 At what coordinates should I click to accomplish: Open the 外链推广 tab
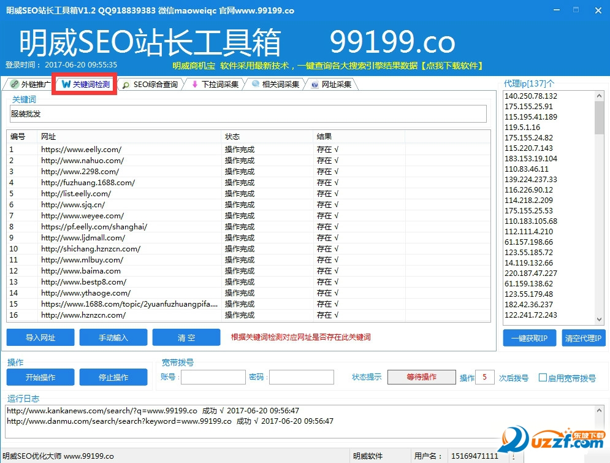click(30, 84)
